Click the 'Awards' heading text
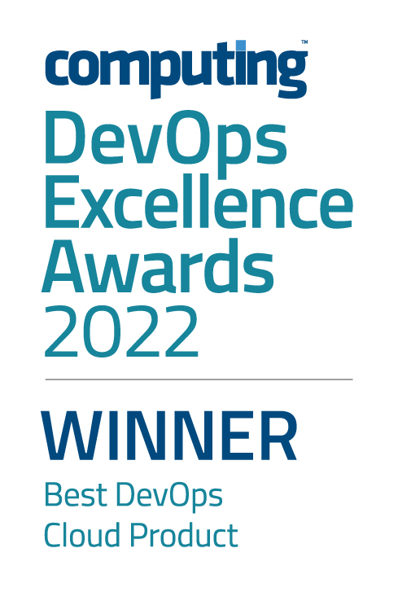Image resolution: width=398 pixels, height=592 pixels. (x=157, y=266)
